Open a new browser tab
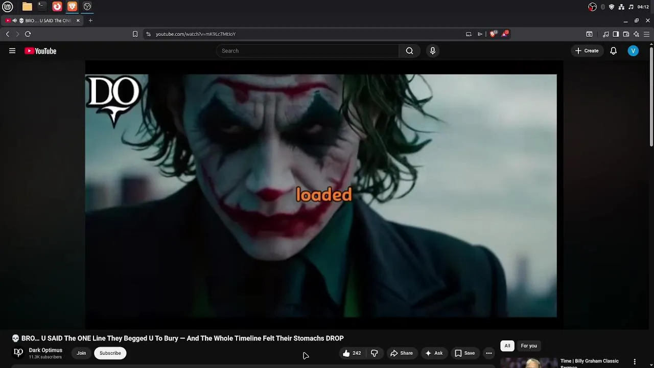Image resolution: width=654 pixels, height=368 pixels. pos(90,20)
